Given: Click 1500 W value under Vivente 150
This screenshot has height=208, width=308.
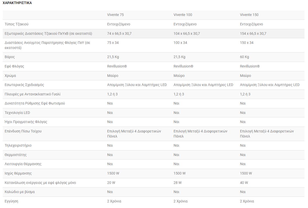Looking at the screenshot, I should [x=246, y=173].
